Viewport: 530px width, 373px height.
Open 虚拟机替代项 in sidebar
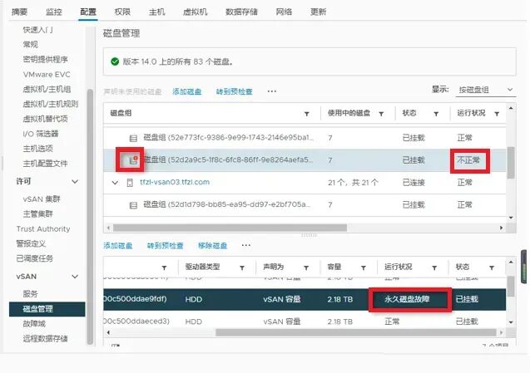[x=45, y=119]
